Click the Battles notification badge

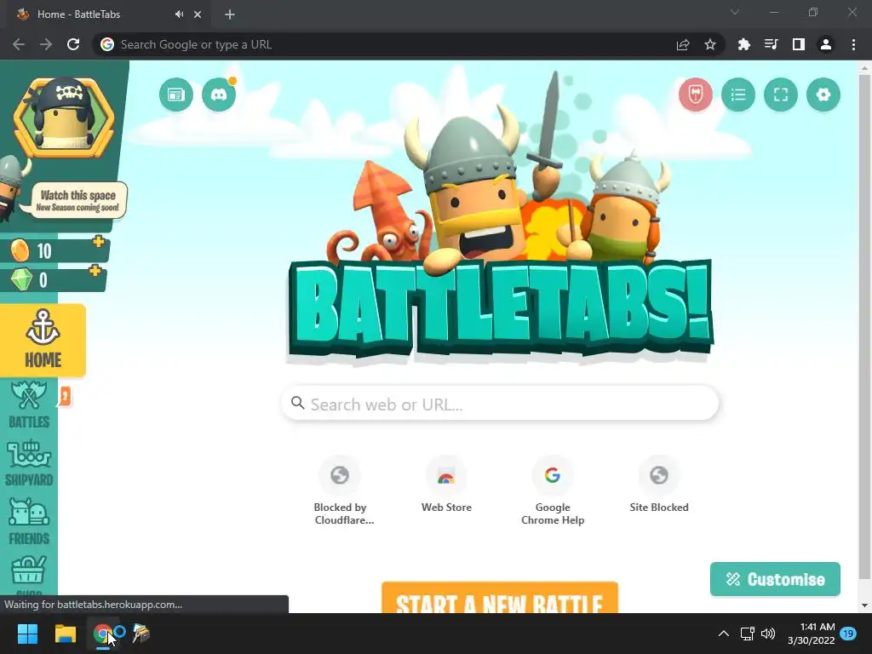point(65,397)
